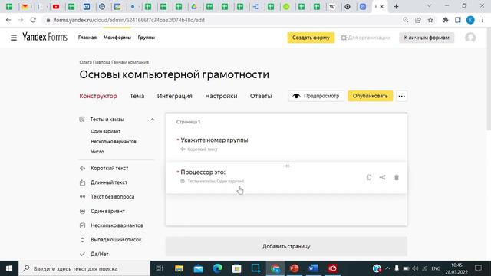Copy the Процессор это question
This screenshot has height=276, width=491.
369,177
